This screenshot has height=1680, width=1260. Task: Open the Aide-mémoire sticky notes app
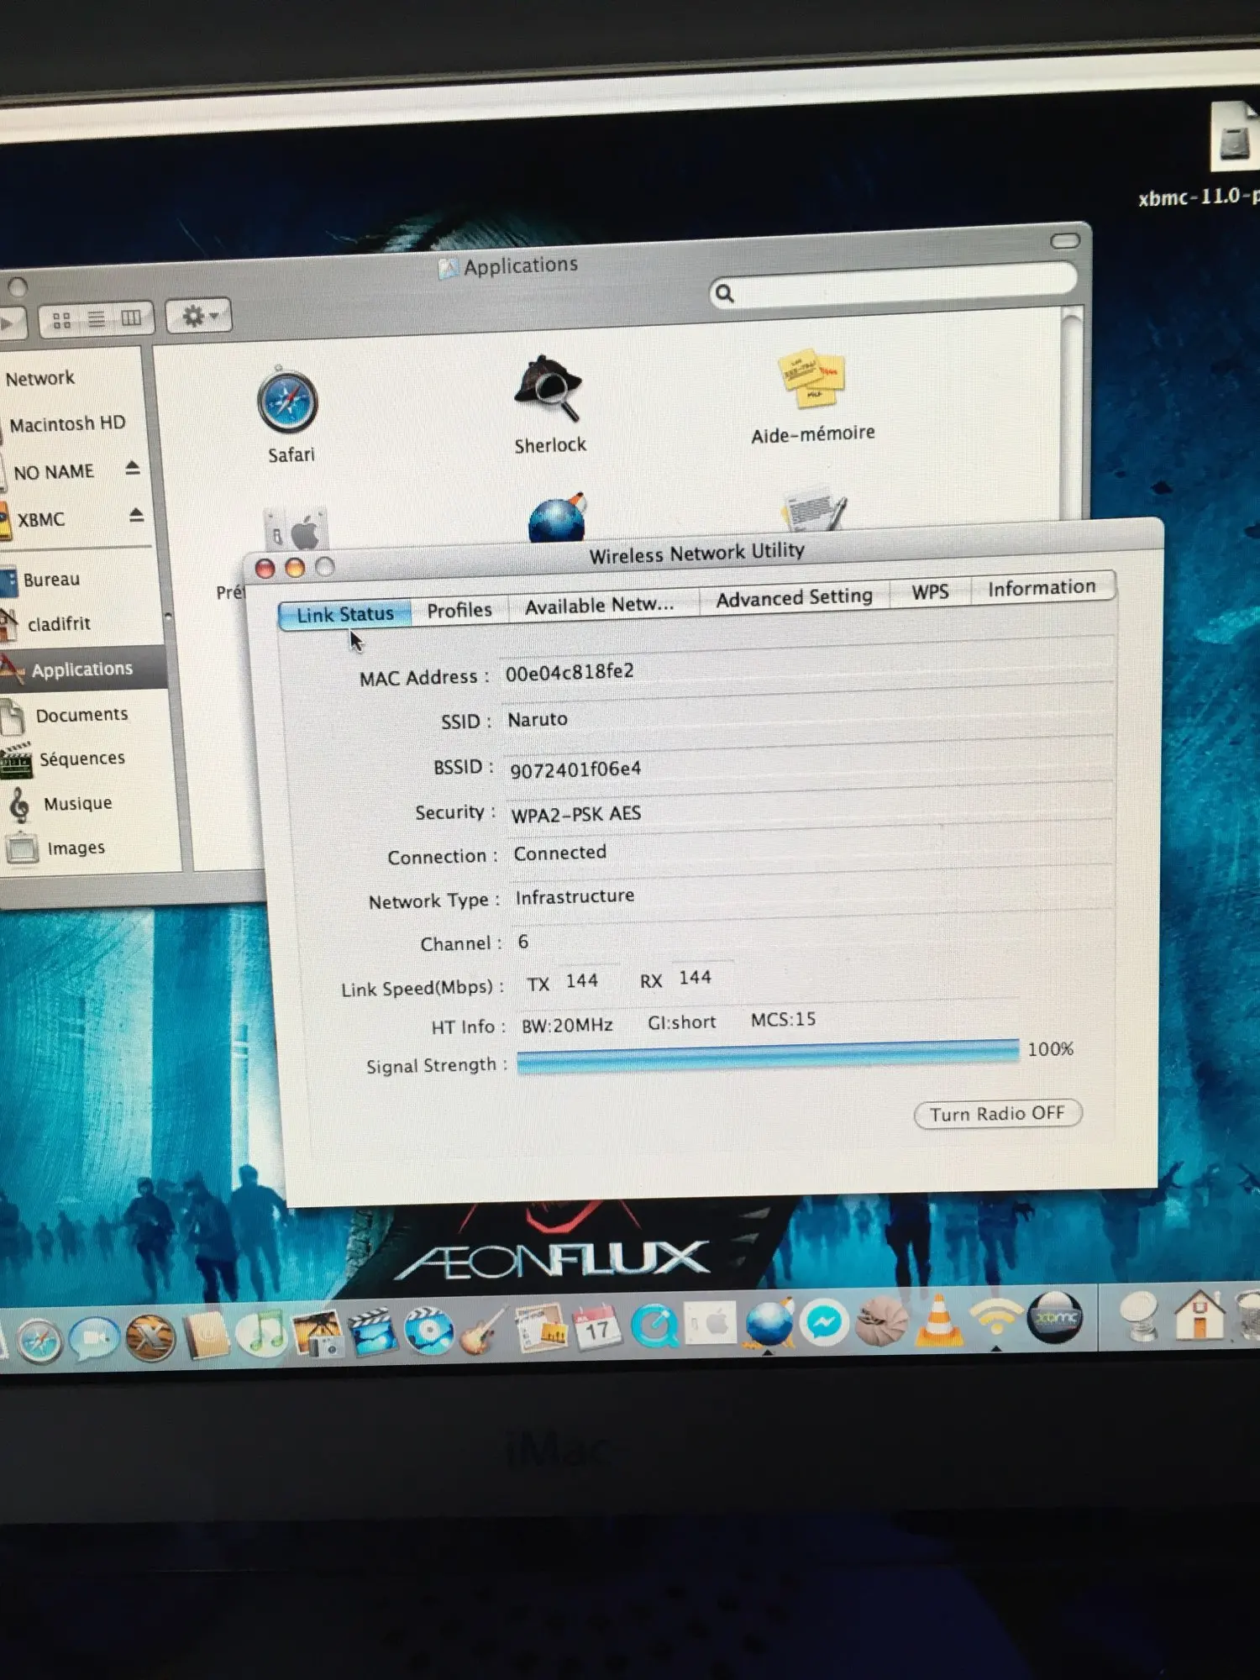(x=811, y=378)
